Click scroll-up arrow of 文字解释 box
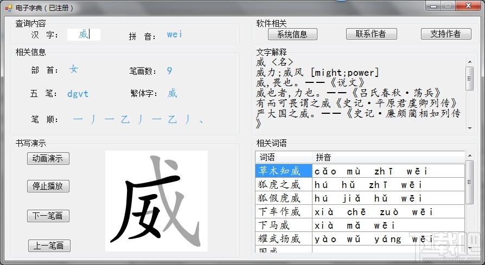Viewport: 485px width, 265px height. pyautogui.click(x=470, y=62)
